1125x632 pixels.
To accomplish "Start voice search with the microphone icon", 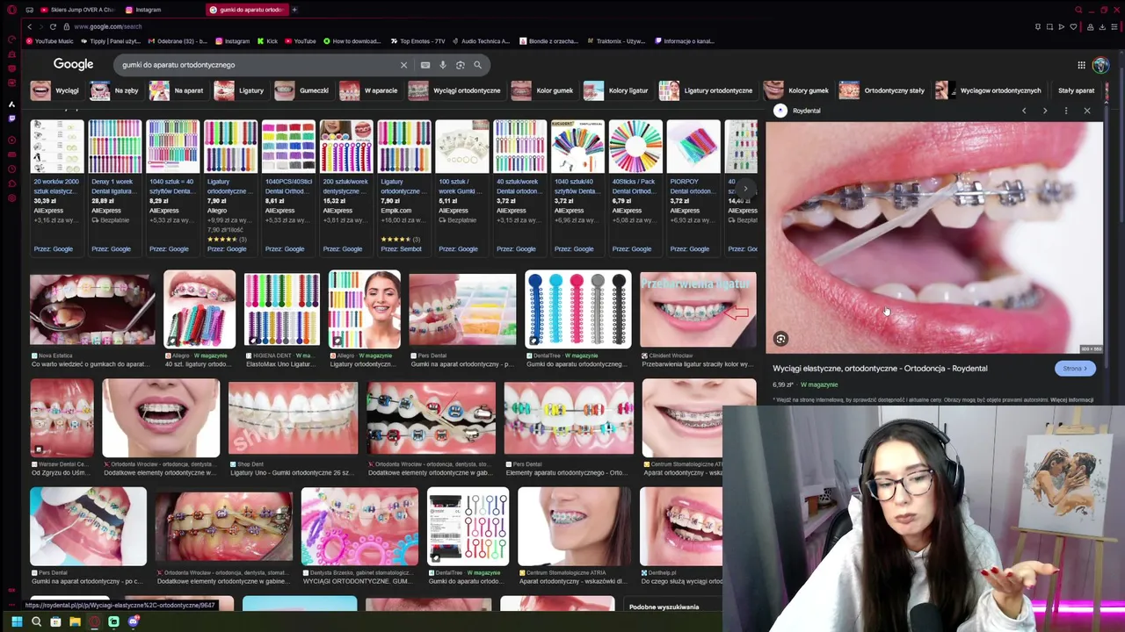I will coord(443,65).
